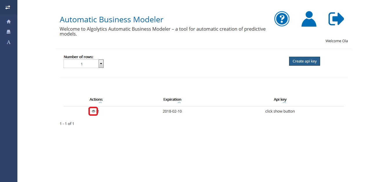Click the Automatic Business Modeler title
This screenshot has height=182, width=390.
point(111,20)
